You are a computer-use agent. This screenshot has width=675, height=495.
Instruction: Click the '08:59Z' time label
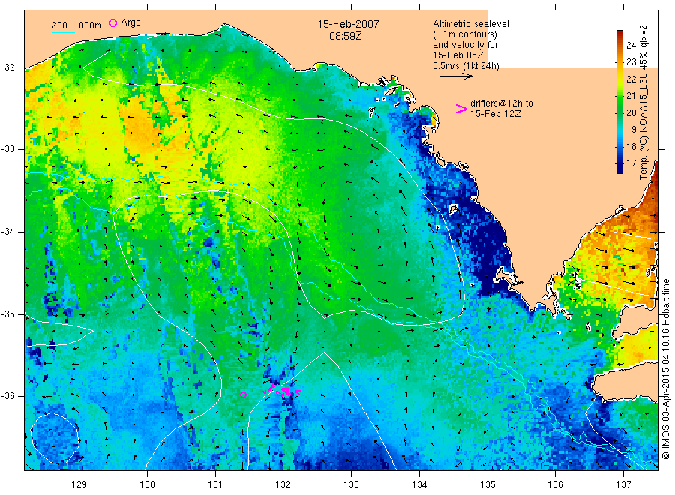click(x=346, y=36)
